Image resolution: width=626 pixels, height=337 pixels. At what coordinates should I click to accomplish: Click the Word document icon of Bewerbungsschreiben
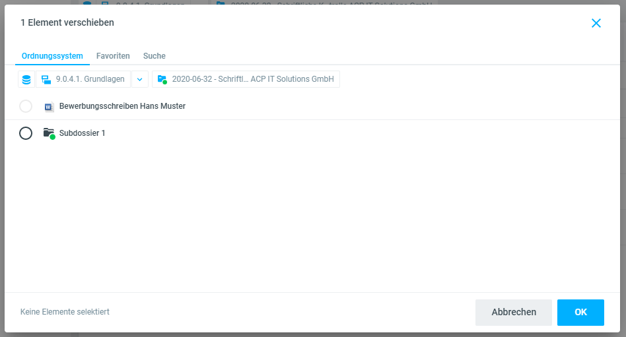[49, 106]
